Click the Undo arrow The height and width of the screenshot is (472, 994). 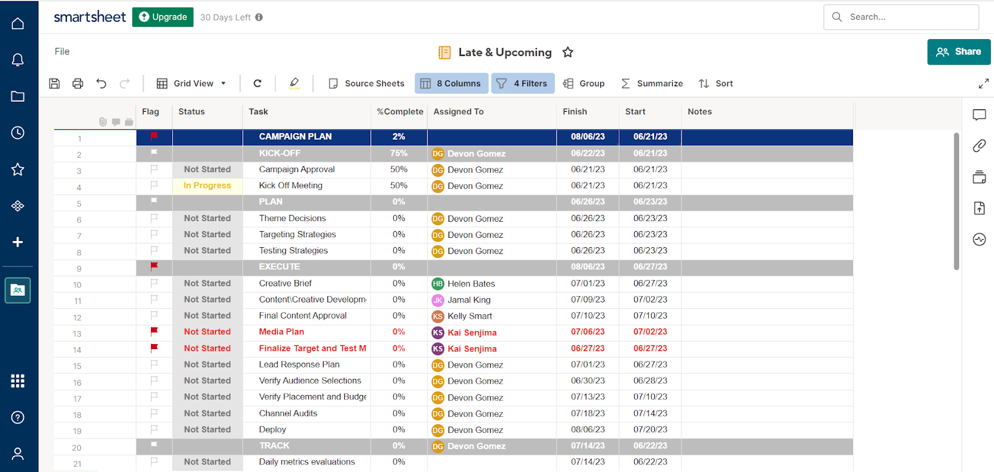[x=101, y=83]
